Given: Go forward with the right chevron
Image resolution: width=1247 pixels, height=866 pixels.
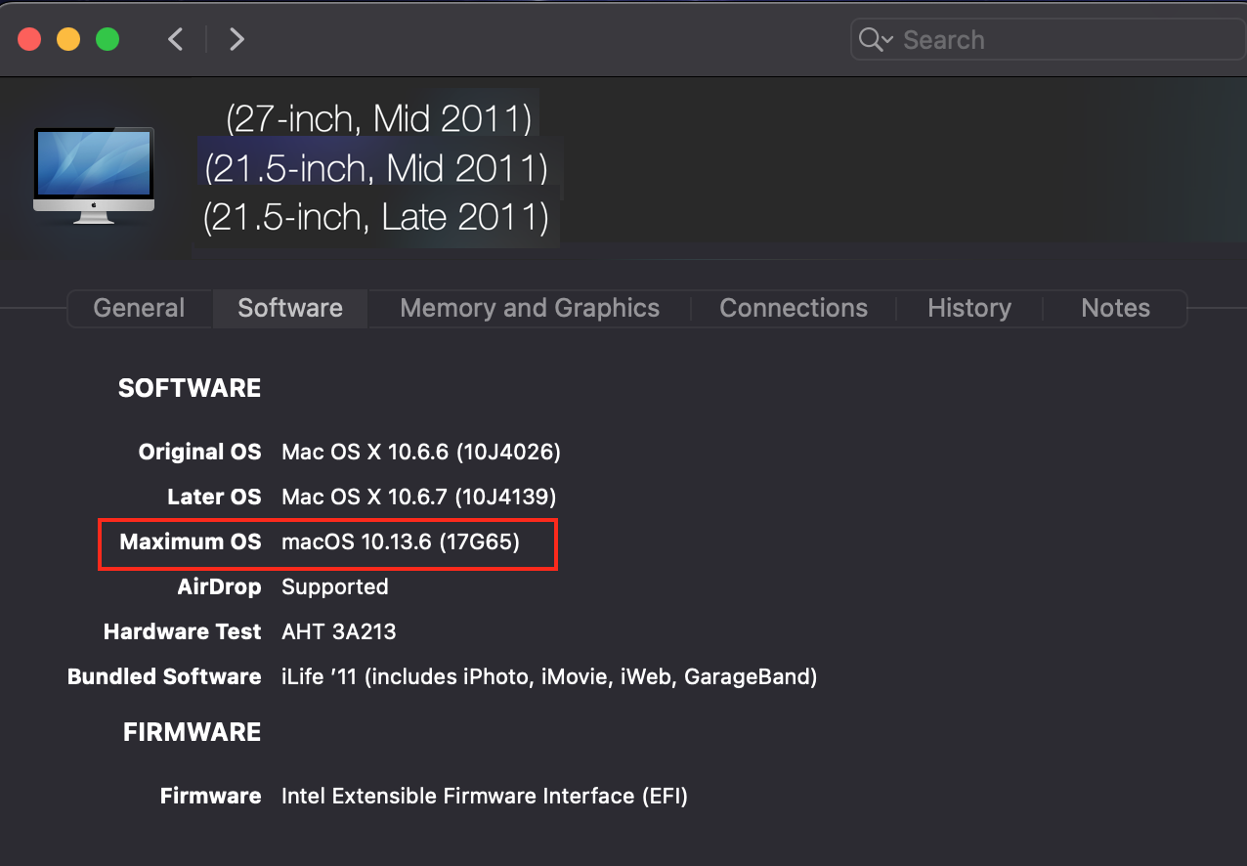Looking at the screenshot, I should (236, 39).
